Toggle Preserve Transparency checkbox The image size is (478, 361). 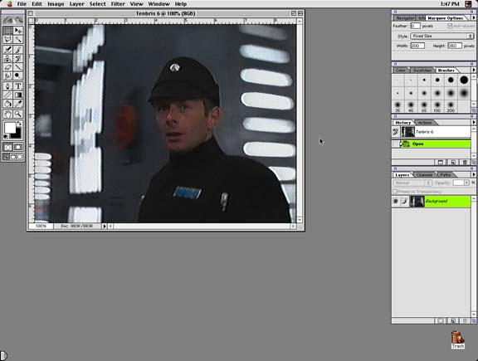pos(395,192)
